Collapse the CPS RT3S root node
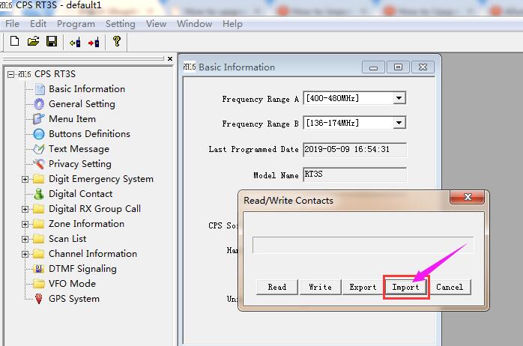 (10, 74)
